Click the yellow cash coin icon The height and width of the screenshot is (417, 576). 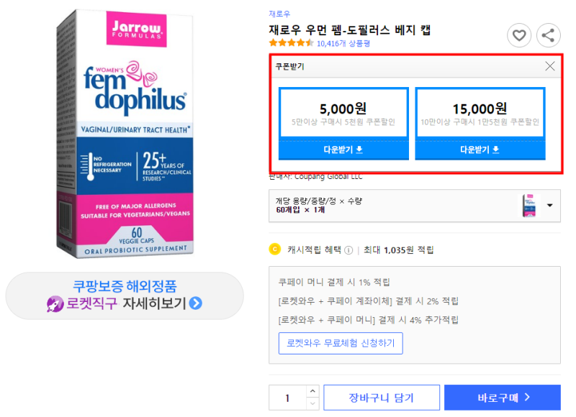[x=274, y=249]
